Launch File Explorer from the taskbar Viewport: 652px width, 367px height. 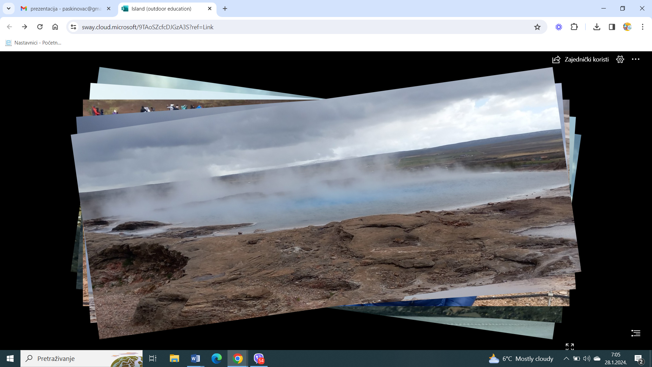(175, 359)
